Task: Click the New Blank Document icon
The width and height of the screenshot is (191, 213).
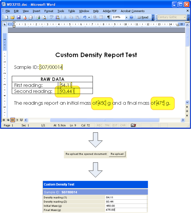Action: pos(6,18)
